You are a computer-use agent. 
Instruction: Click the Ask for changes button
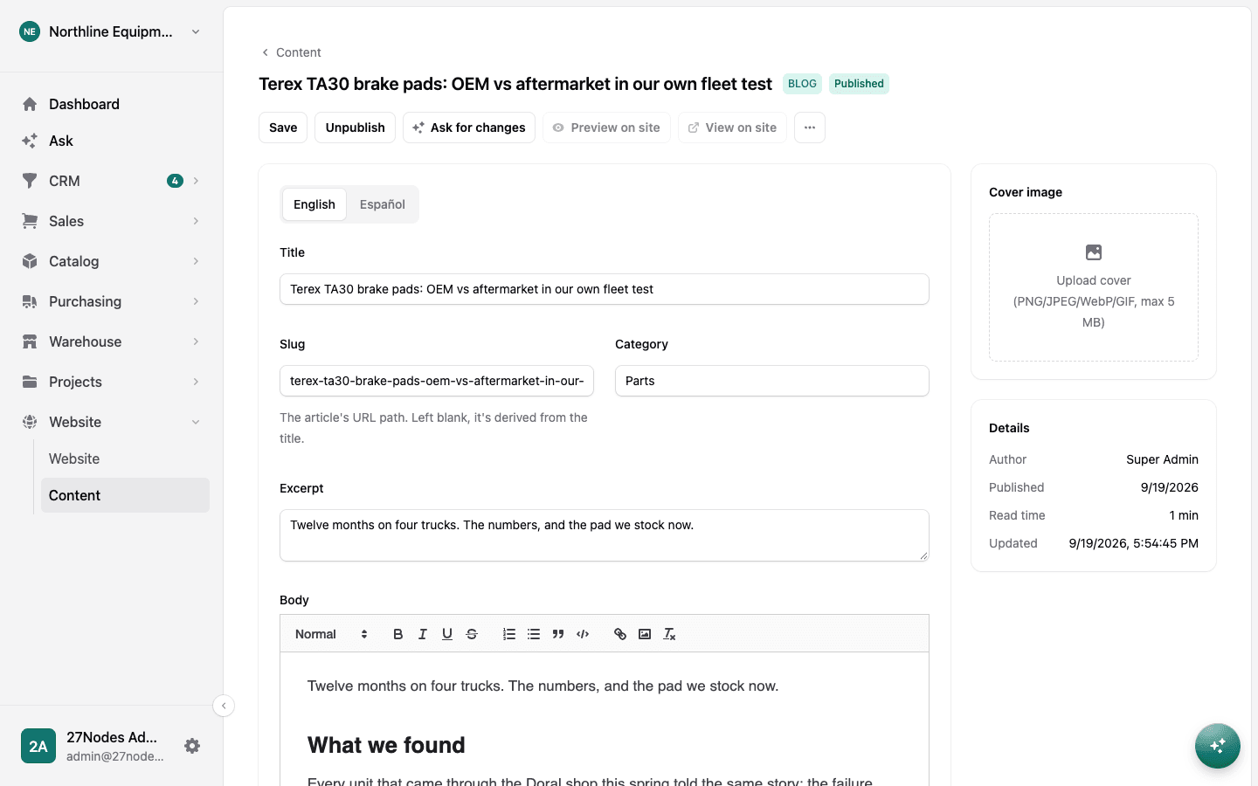(469, 128)
